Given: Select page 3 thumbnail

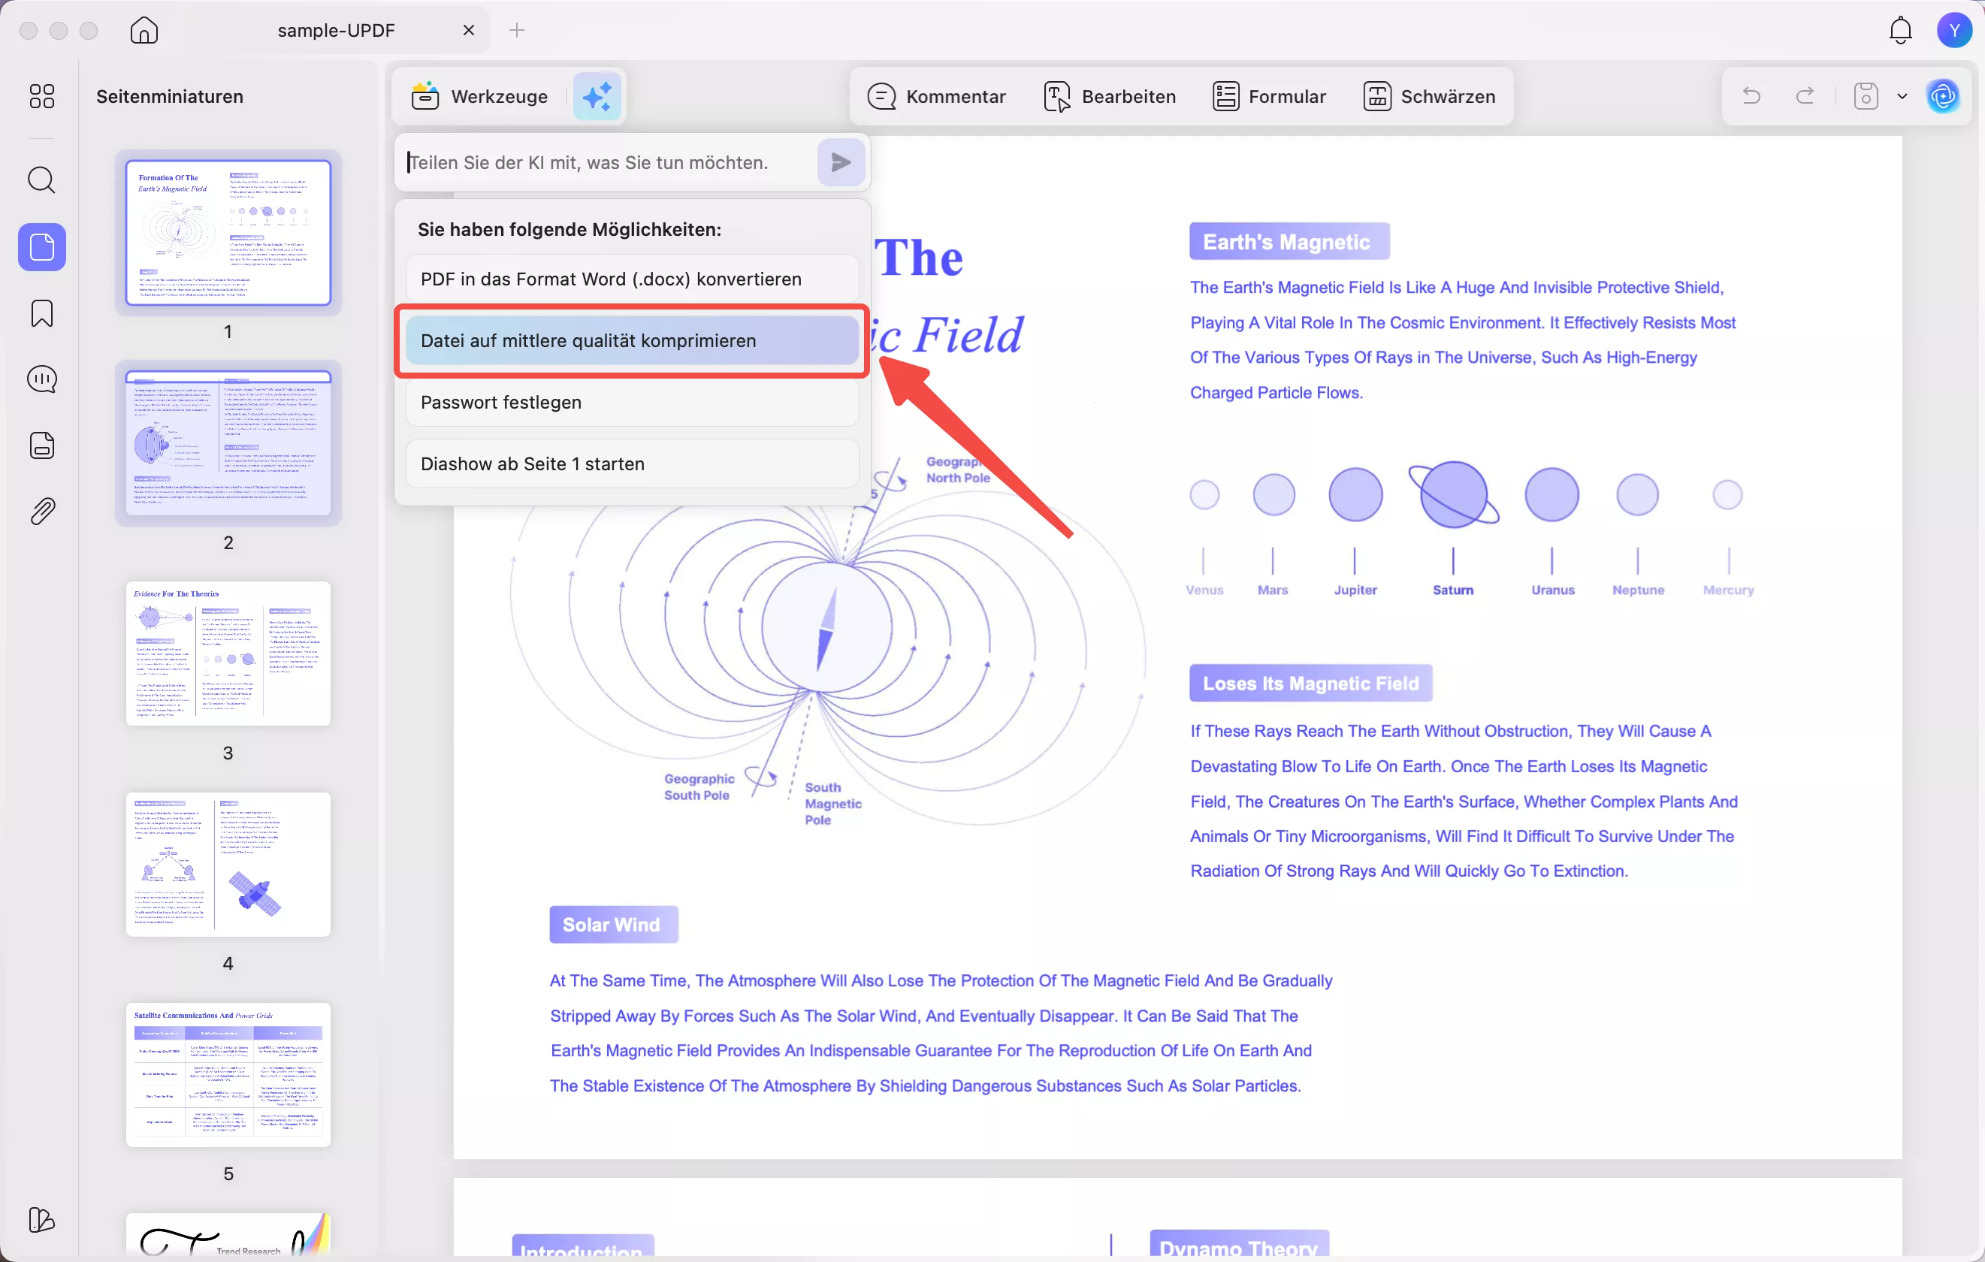Looking at the screenshot, I should coord(228,654).
